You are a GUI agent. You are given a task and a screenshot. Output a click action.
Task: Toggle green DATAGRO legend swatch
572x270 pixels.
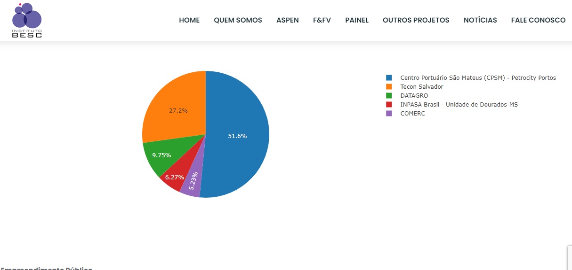pyautogui.click(x=389, y=95)
